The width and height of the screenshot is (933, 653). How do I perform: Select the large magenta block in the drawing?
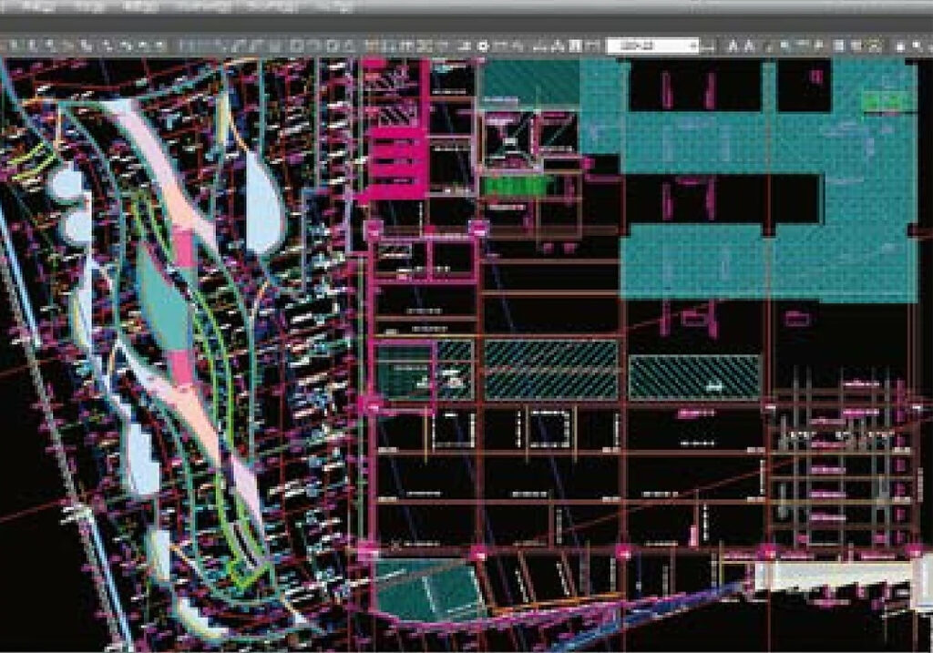(395, 162)
